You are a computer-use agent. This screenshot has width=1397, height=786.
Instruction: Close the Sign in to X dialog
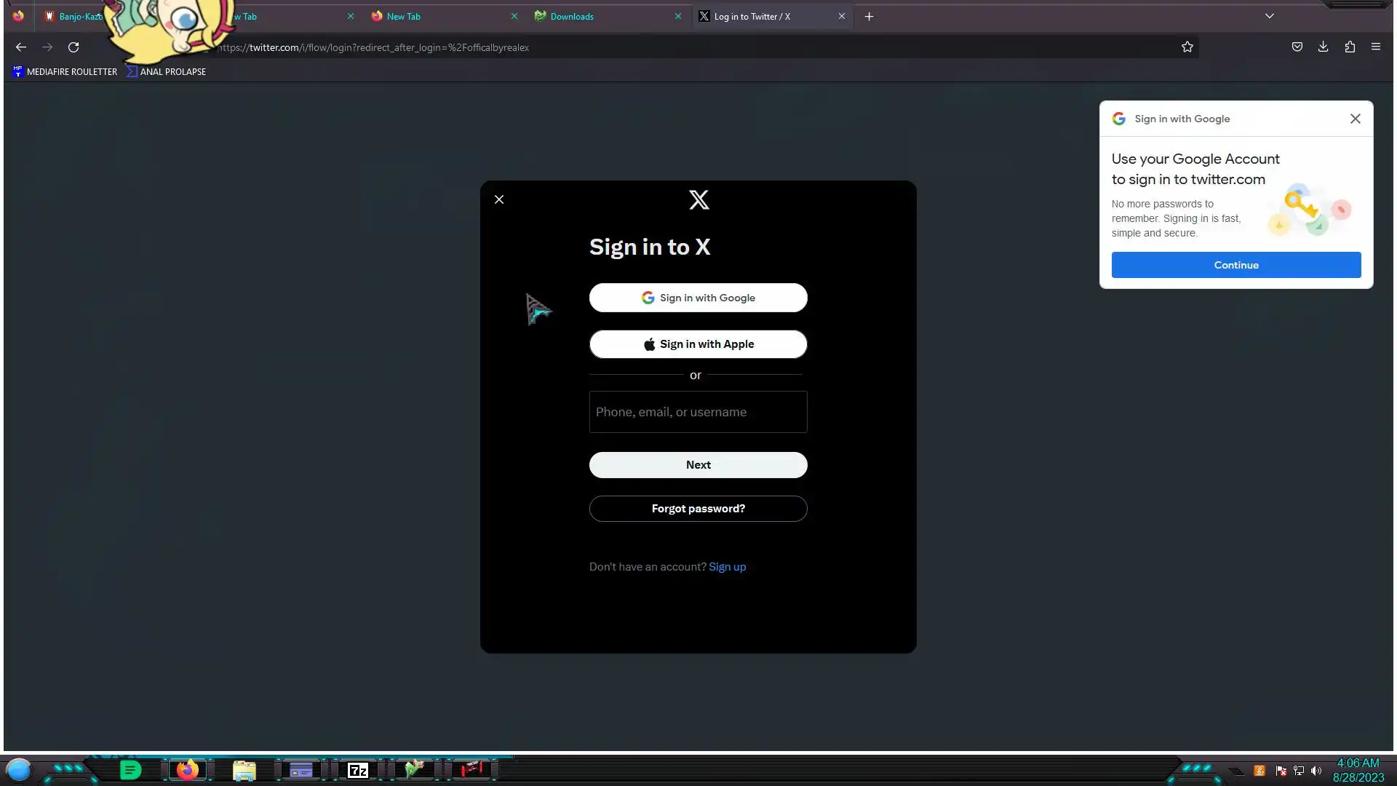pos(499,199)
